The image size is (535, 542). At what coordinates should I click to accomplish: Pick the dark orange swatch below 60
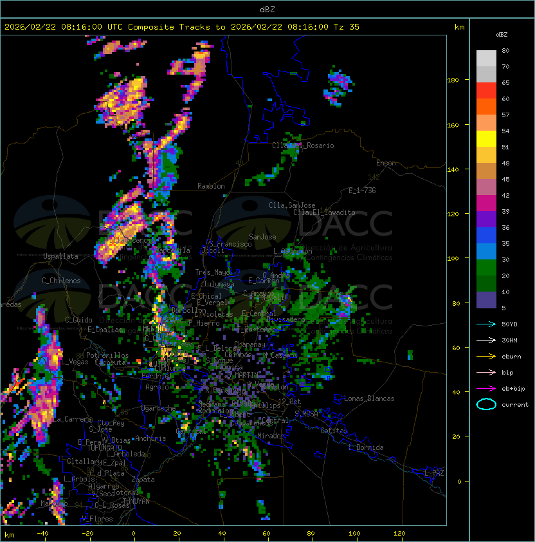[x=486, y=107]
